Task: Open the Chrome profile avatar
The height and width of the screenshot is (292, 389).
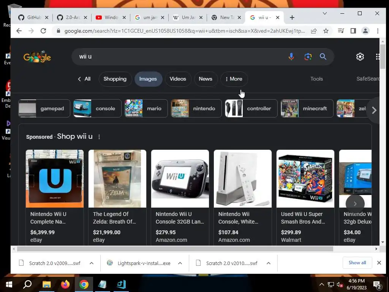Action: [365, 31]
